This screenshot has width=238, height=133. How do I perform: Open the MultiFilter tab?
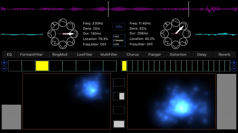point(109,55)
